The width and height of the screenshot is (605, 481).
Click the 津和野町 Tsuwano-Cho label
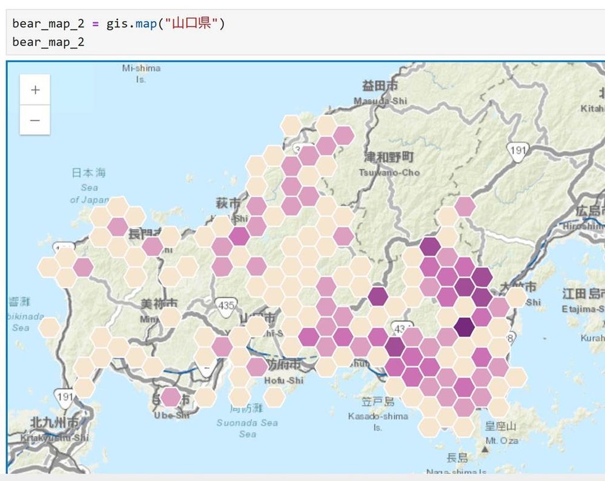pyautogui.click(x=389, y=164)
